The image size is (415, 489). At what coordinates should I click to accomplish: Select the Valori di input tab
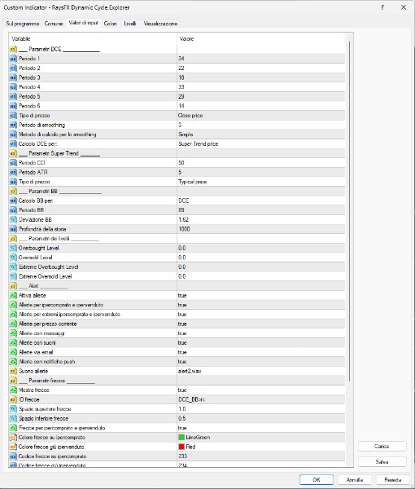point(84,23)
